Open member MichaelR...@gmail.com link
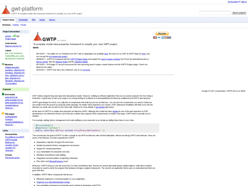The image size is (248, 186). pos(15,81)
